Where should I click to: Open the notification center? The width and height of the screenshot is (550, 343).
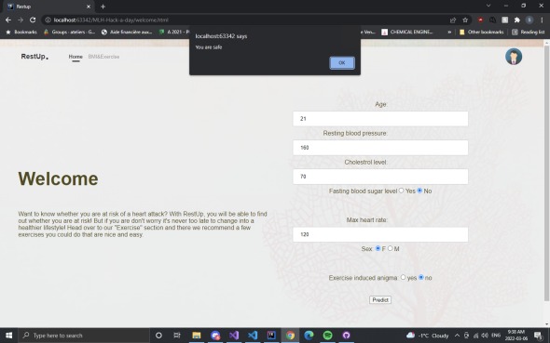coord(538,336)
